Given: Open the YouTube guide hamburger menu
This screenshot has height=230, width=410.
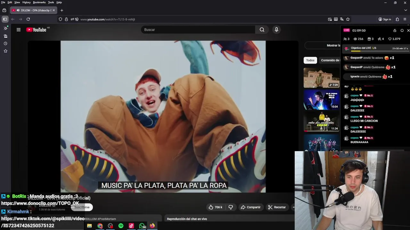Looking at the screenshot, I should (19, 30).
